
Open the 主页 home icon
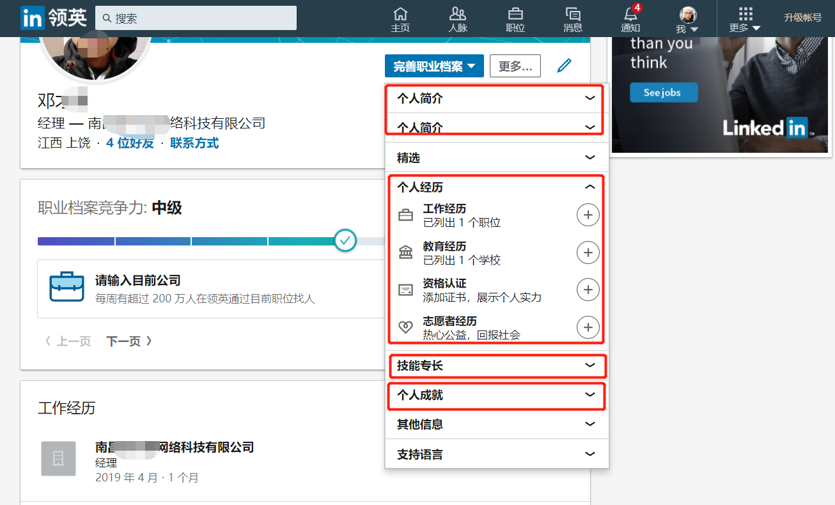point(400,19)
